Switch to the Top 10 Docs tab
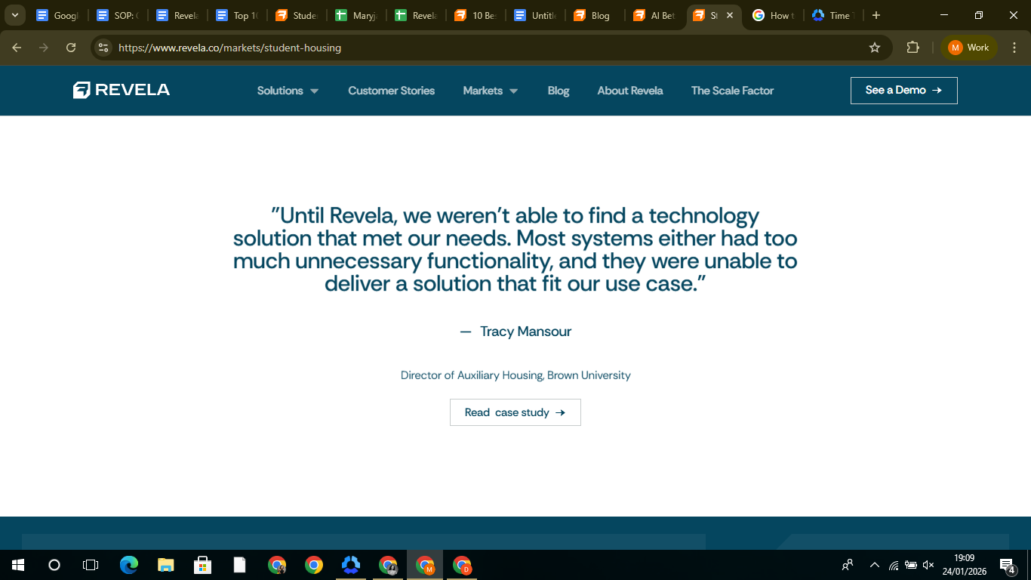Screen dimensions: 1031x580 pos(236,15)
